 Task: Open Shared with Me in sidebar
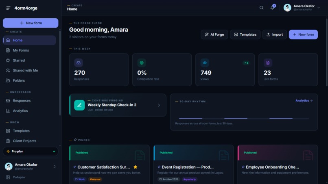29,70
